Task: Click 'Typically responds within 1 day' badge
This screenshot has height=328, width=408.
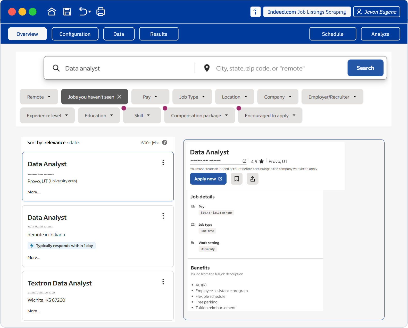Action: click(62, 245)
